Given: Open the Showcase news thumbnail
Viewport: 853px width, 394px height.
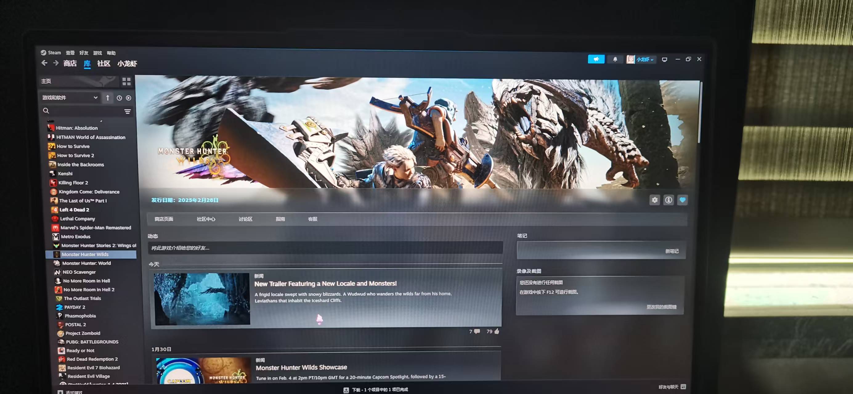Looking at the screenshot, I should pyautogui.click(x=203, y=371).
